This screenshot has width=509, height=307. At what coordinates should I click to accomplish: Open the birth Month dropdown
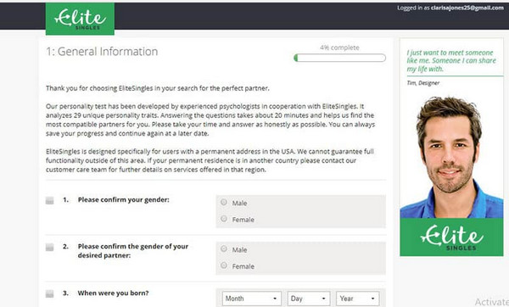(252, 299)
